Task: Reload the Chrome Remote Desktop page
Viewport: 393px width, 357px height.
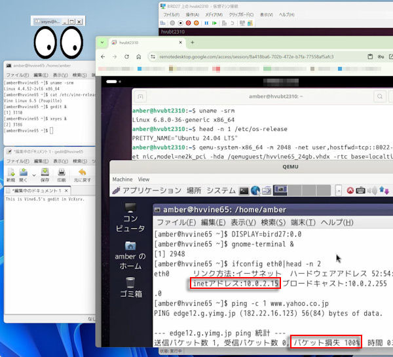Action: click(x=126, y=56)
